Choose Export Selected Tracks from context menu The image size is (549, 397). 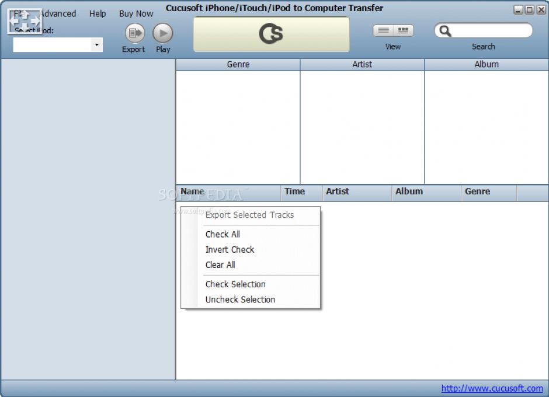click(x=251, y=215)
